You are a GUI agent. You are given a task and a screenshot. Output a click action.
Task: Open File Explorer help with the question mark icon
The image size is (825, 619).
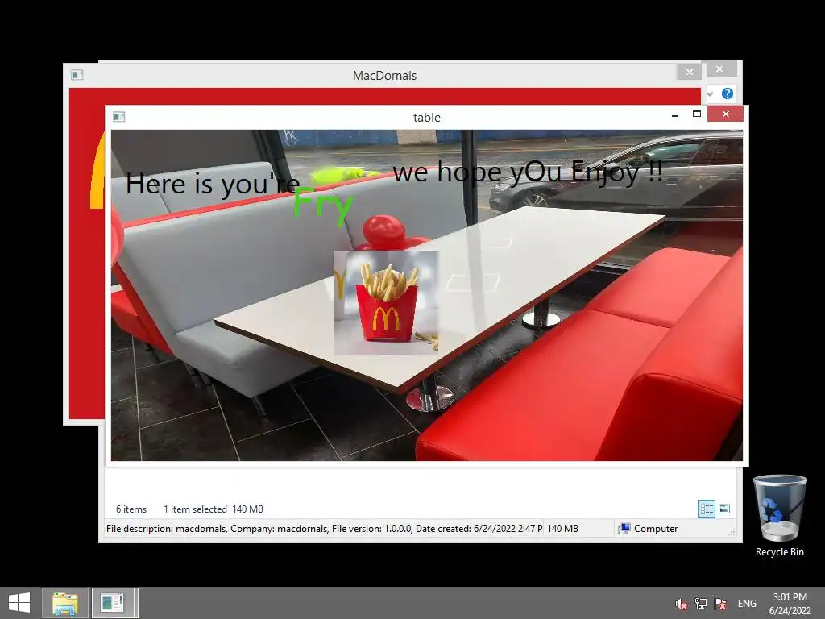click(728, 93)
